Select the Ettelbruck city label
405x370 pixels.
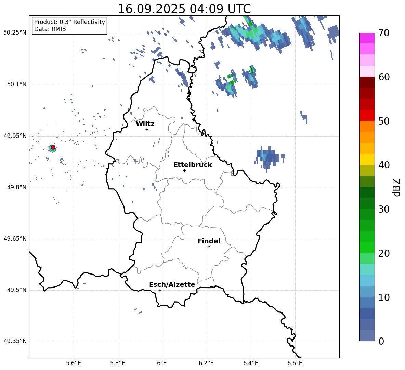pos(193,165)
